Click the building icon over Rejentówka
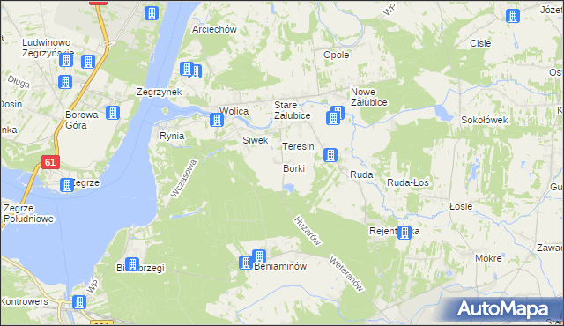 [x=404, y=233]
